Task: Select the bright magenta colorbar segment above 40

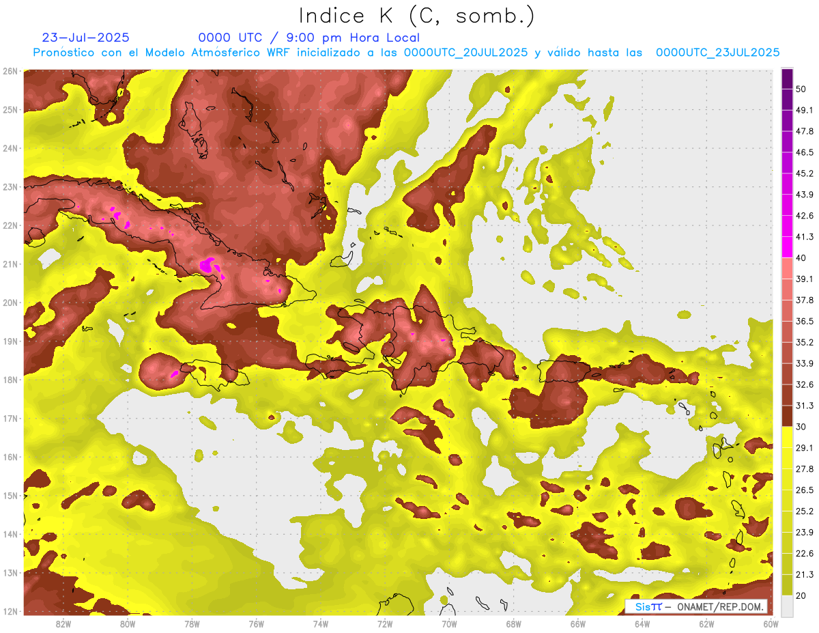Action: pos(787,247)
